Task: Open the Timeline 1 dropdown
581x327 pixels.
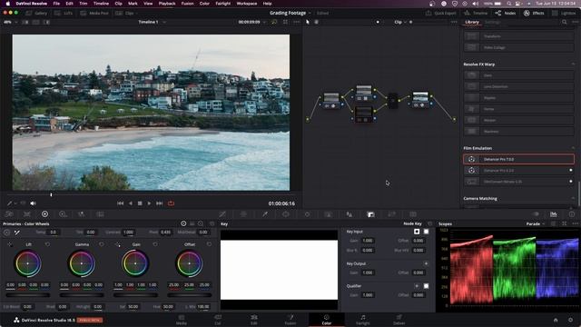Action: pyautogui.click(x=152, y=22)
